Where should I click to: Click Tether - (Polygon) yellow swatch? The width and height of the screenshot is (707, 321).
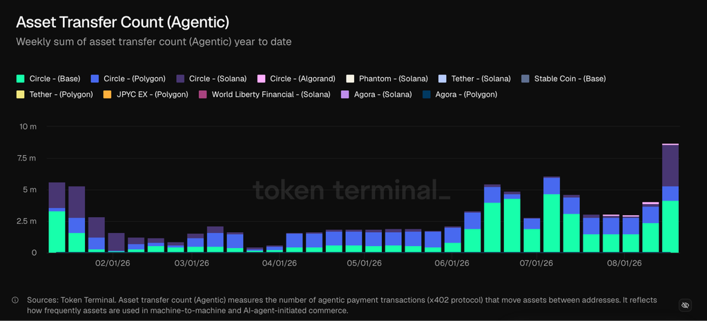pyautogui.click(x=20, y=95)
